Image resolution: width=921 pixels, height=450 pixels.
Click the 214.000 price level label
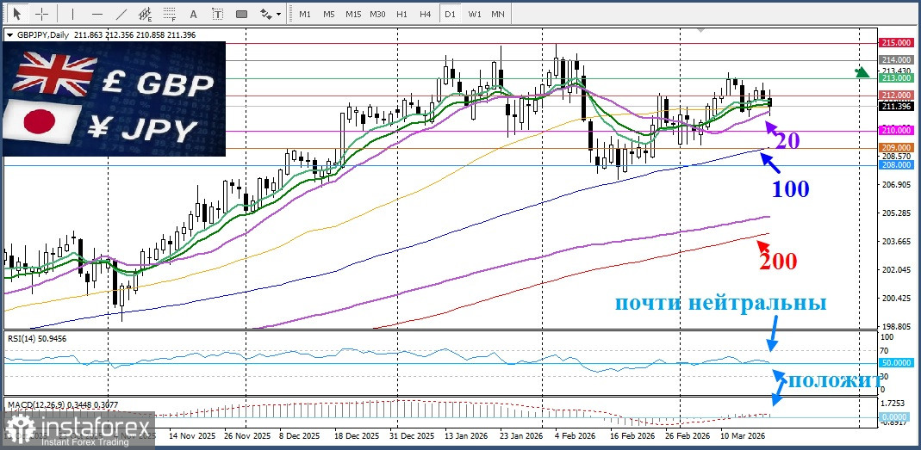pyautogui.click(x=895, y=60)
